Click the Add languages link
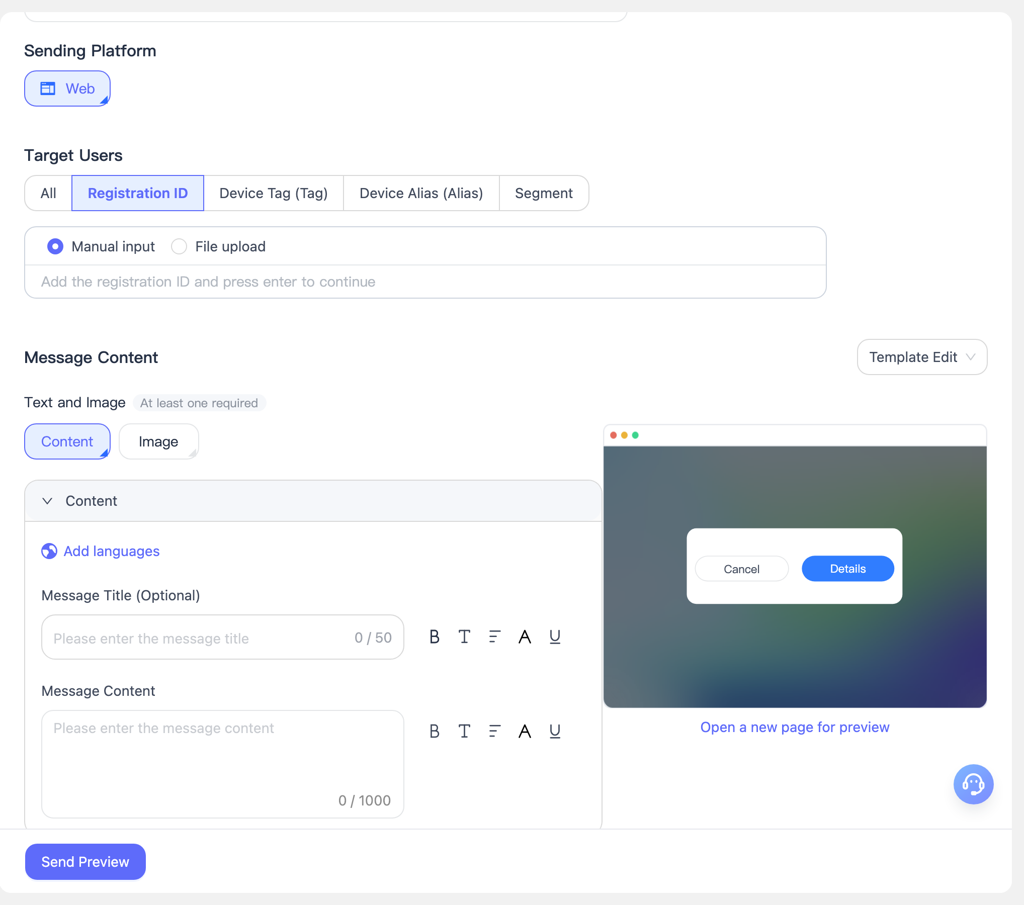The image size is (1024, 905). click(x=112, y=551)
